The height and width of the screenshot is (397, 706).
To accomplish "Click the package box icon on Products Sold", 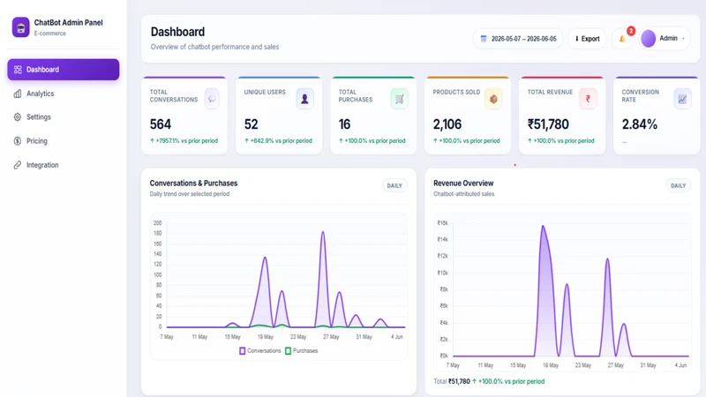I will [493, 99].
